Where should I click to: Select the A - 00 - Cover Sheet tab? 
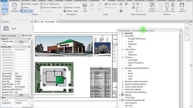[46, 22]
